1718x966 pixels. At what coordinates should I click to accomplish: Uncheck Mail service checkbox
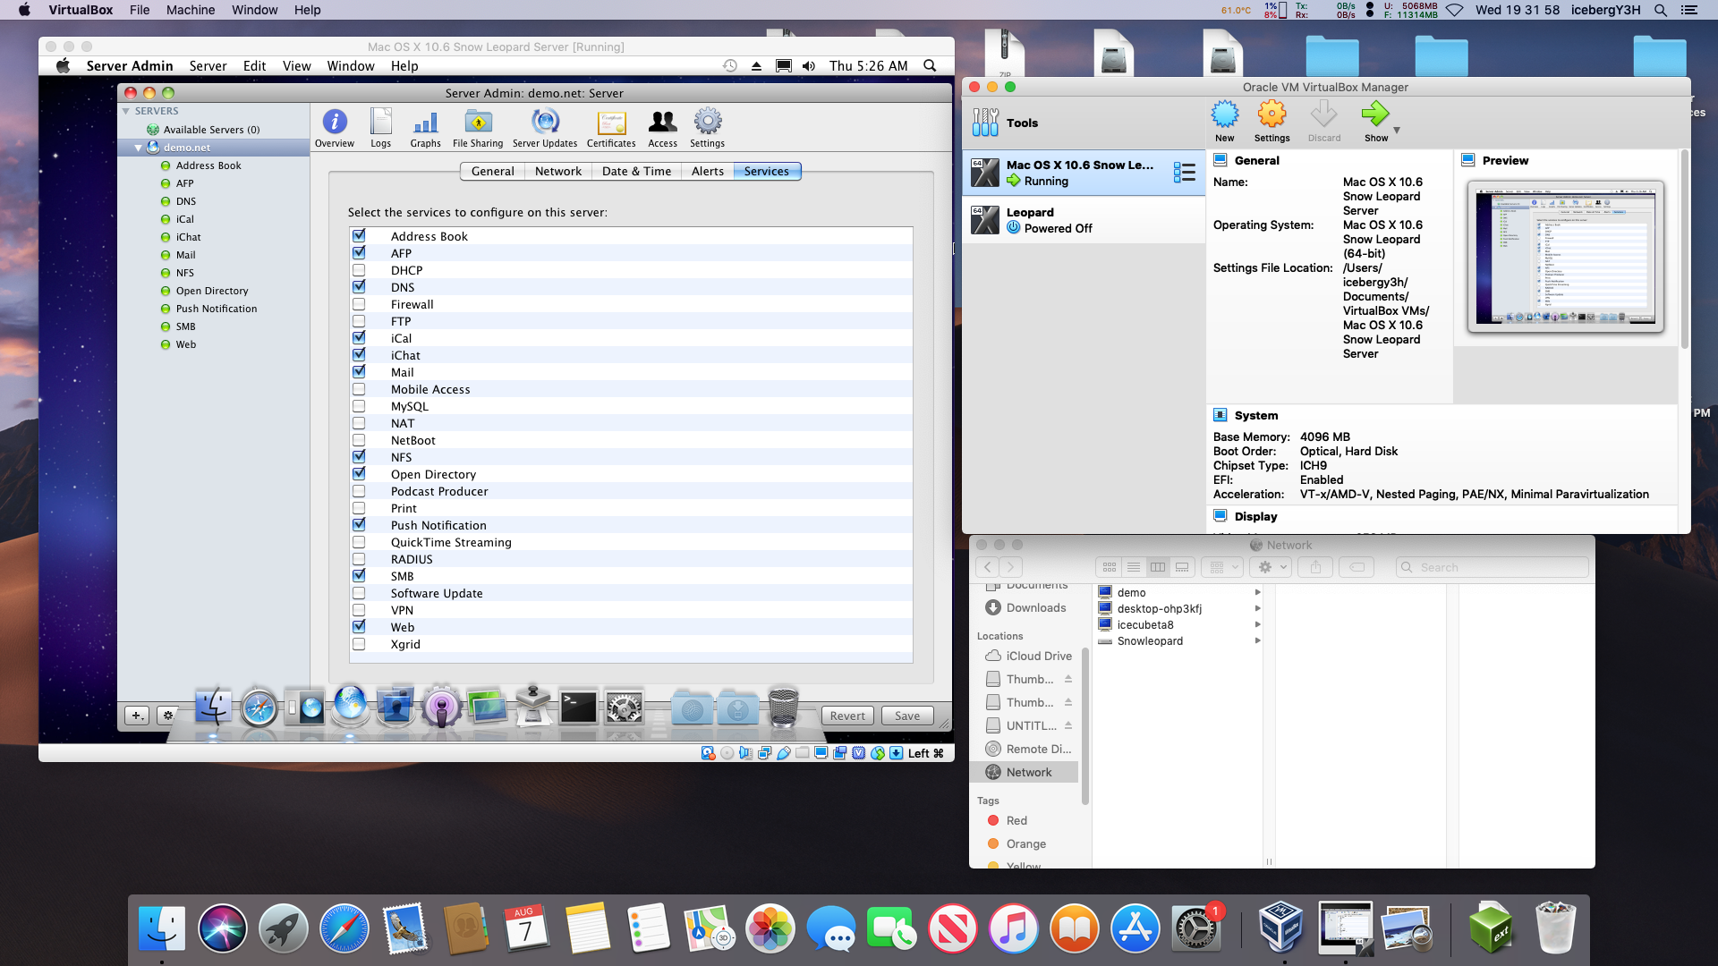point(359,372)
